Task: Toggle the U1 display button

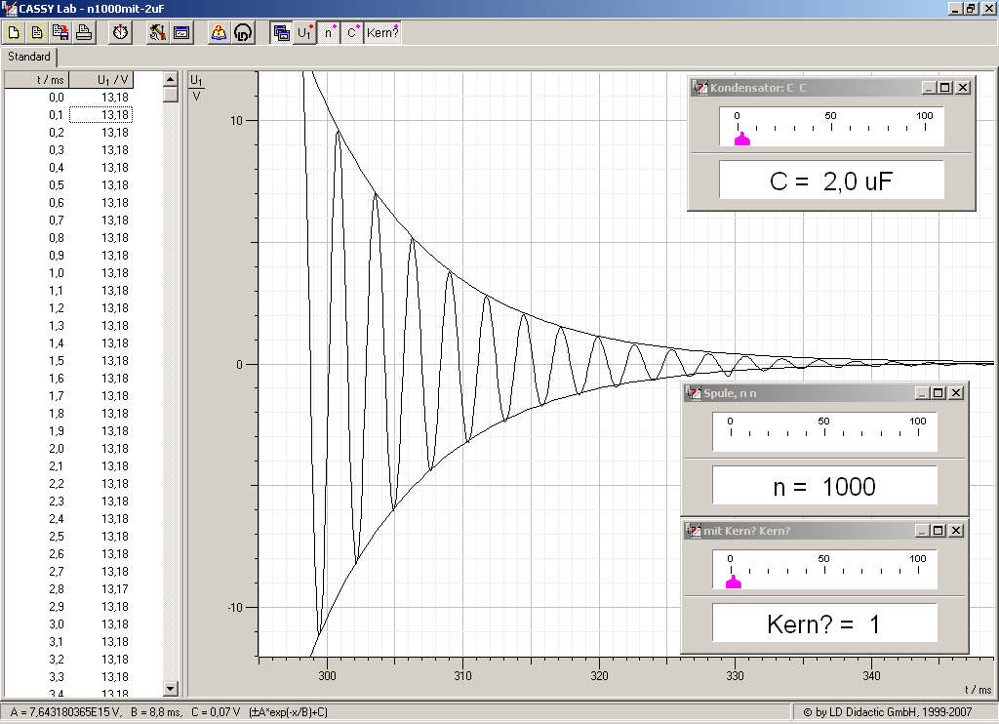Action: (x=304, y=32)
